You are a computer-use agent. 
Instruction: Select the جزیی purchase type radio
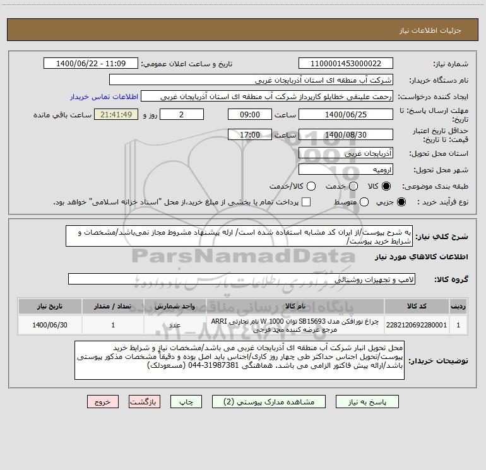click(x=401, y=202)
